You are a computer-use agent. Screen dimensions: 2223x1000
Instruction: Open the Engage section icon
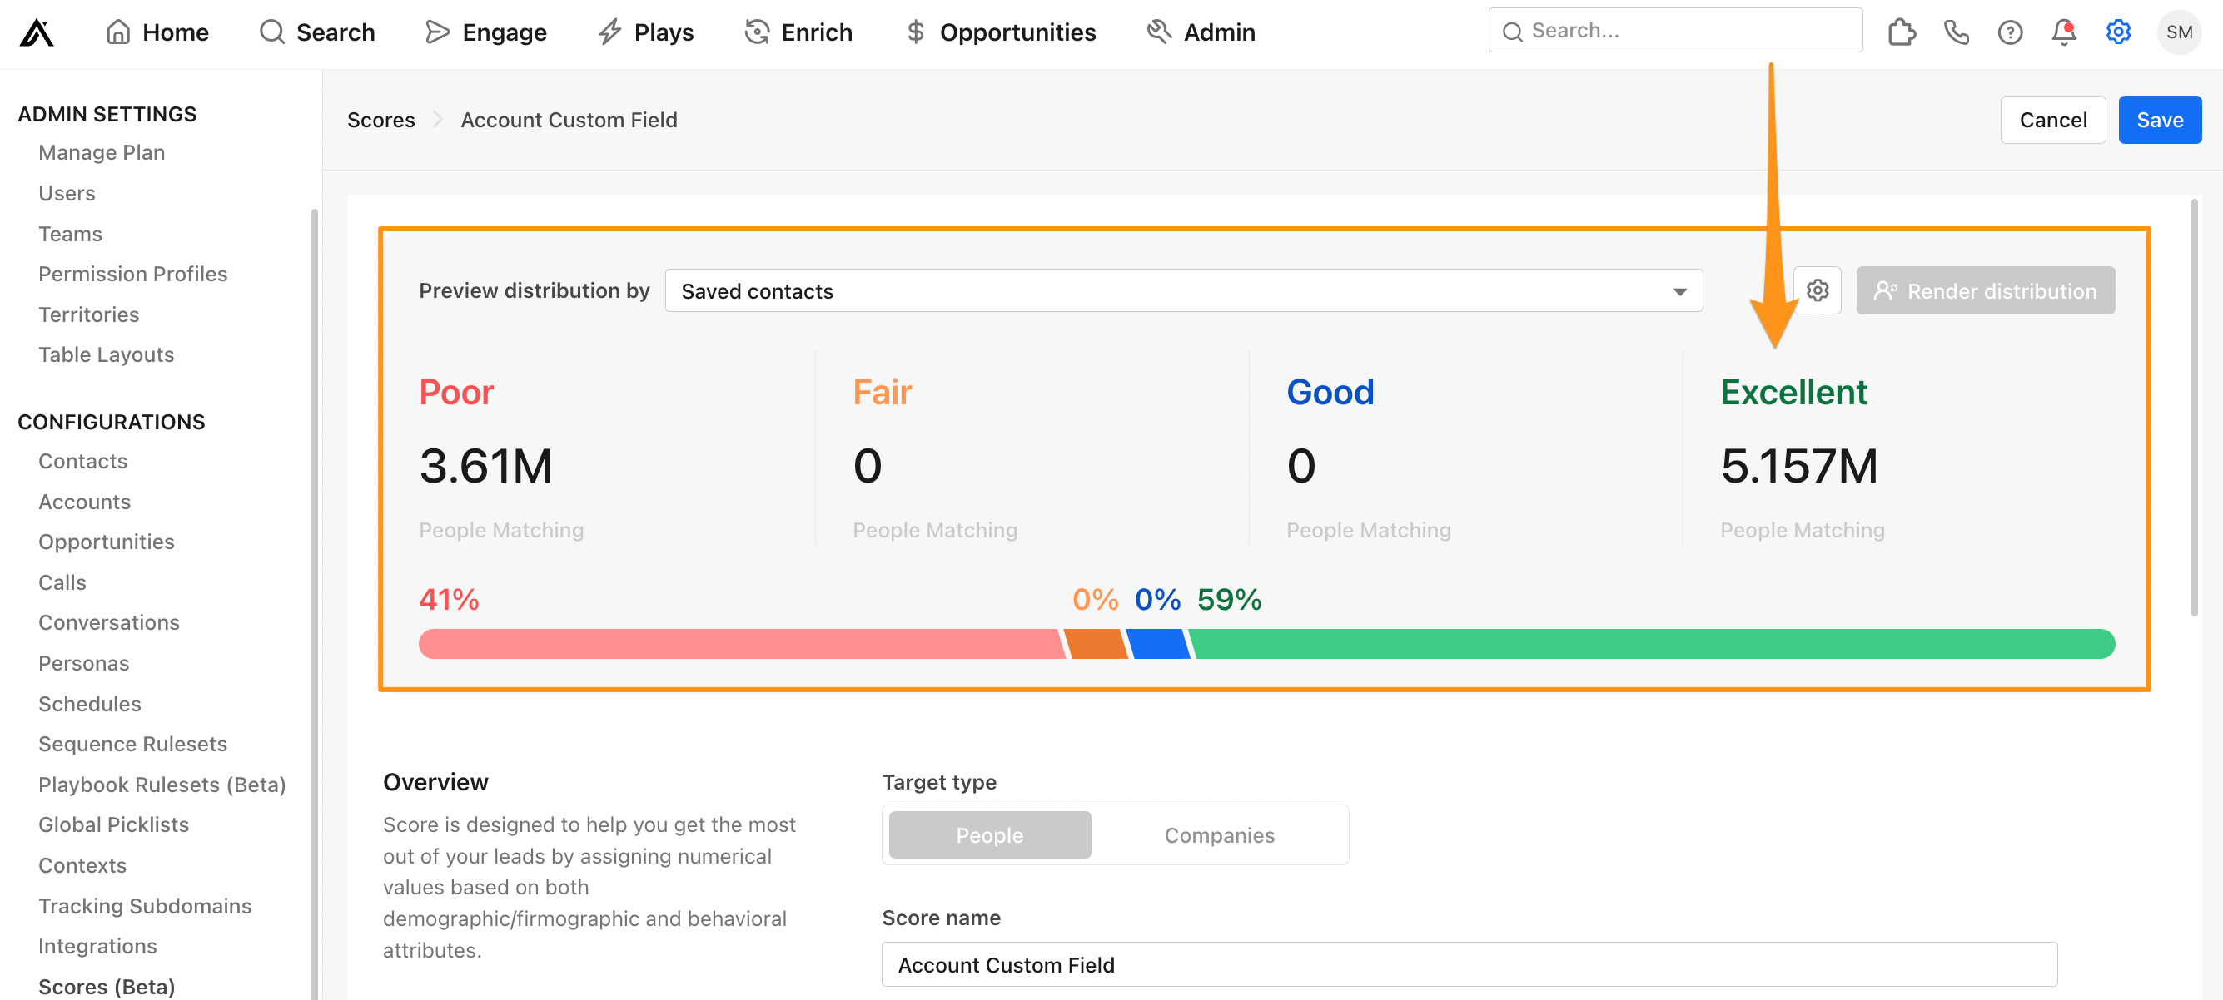pyautogui.click(x=439, y=31)
